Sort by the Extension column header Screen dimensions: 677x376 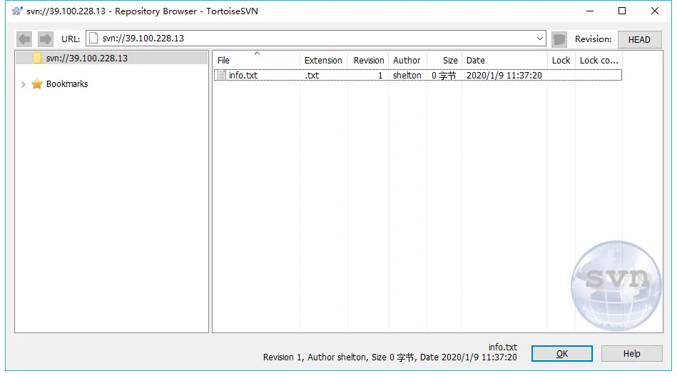323,61
